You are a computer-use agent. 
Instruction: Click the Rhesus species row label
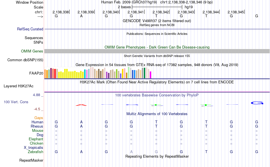point(37,126)
